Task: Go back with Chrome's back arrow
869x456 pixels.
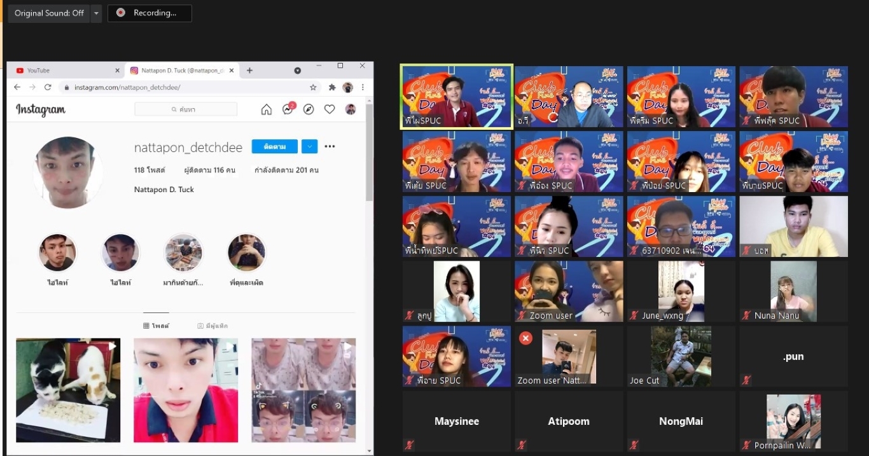Action: click(x=17, y=87)
